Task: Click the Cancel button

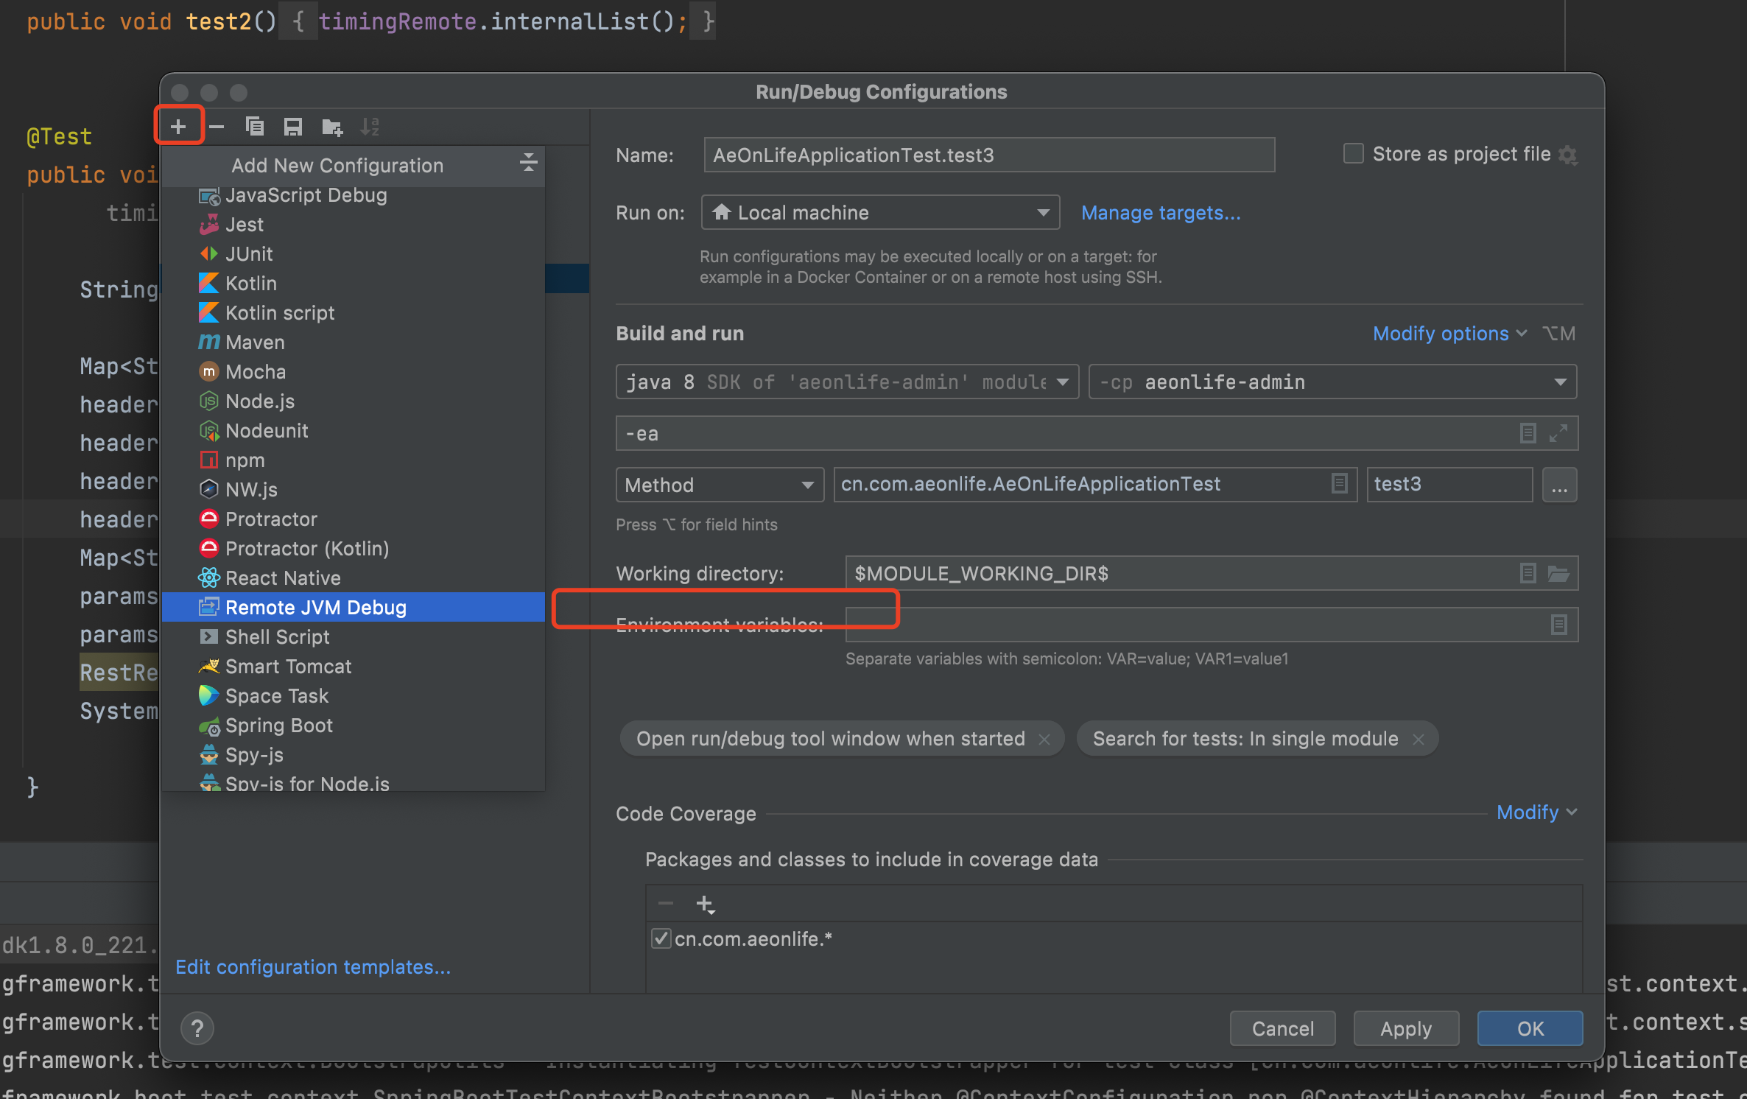Action: click(x=1282, y=1028)
